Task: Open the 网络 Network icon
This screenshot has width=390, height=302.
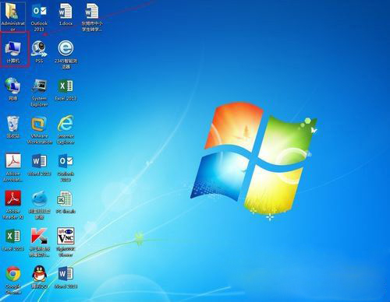Action: click(x=12, y=86)
